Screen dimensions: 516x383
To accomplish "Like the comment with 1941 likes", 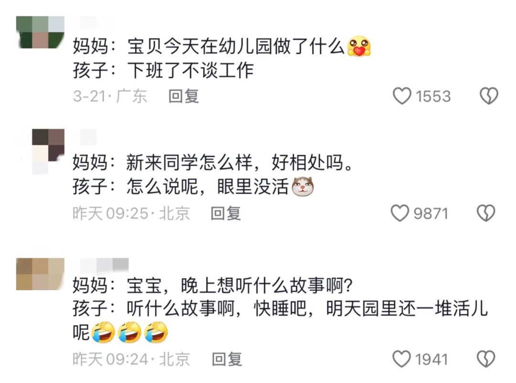I will (x=401, y=359).
